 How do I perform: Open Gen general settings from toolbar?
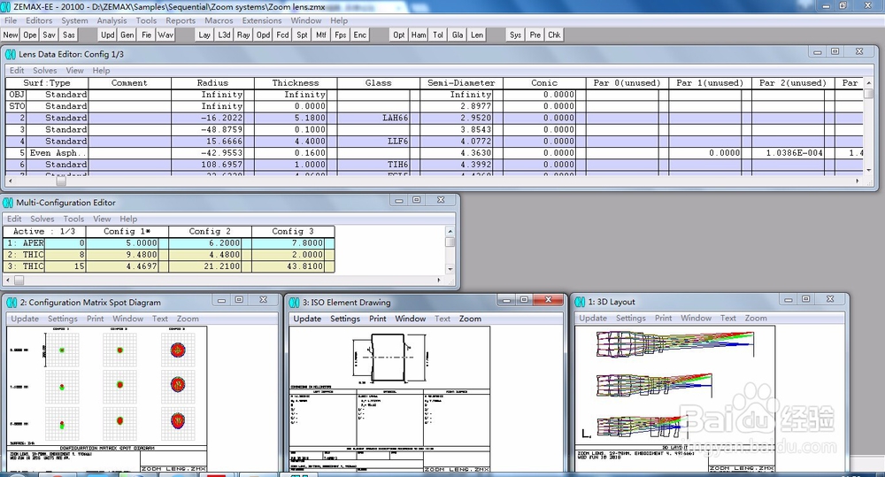pos(127,35)
